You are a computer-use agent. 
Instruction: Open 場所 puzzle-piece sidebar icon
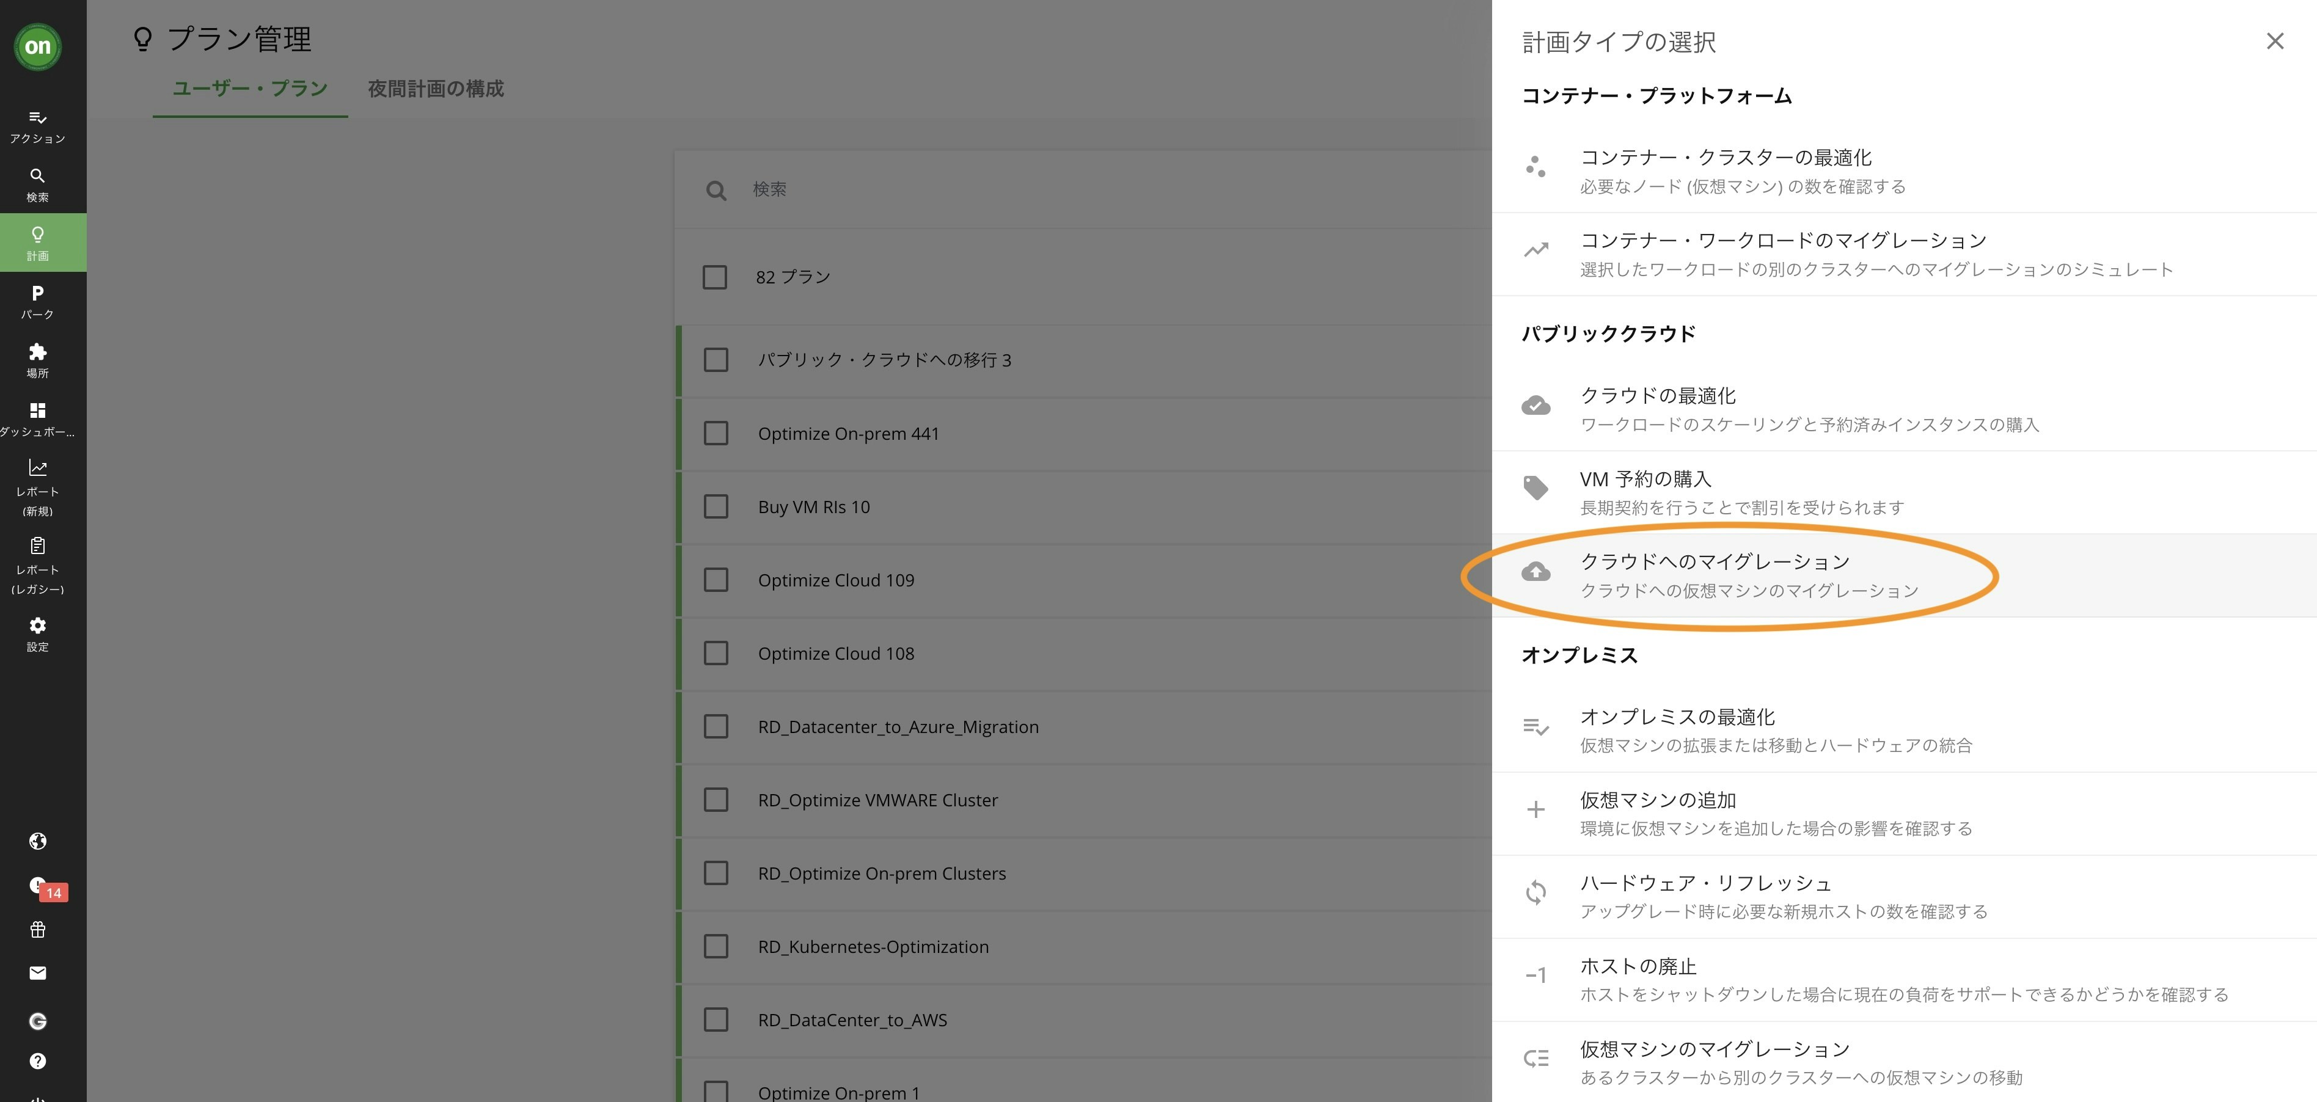pyautogui.click(x=37, y=360)
